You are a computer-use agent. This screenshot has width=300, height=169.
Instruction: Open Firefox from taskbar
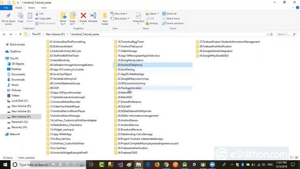tap(157, 165)
